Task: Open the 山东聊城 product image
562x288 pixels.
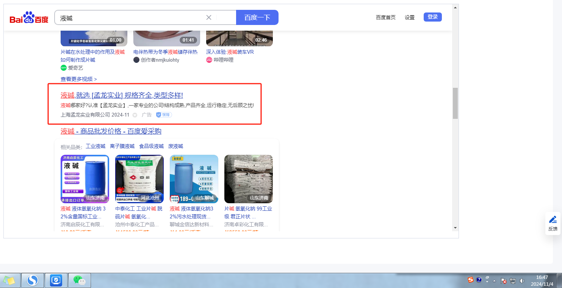Action: pos(194,179)
